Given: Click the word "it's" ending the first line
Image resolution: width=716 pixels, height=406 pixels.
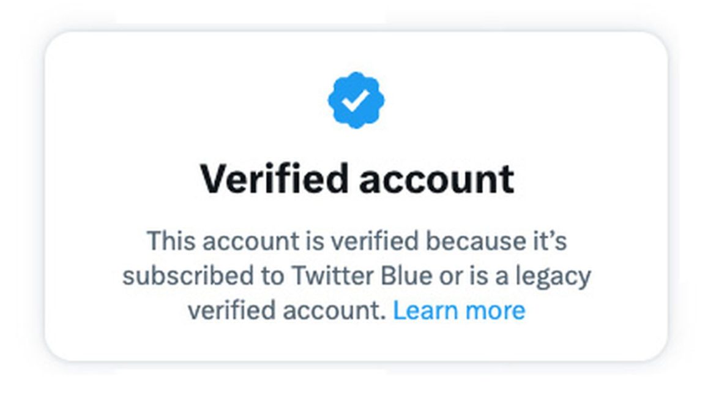Looking at the screenshot, I should coord(550,241).
